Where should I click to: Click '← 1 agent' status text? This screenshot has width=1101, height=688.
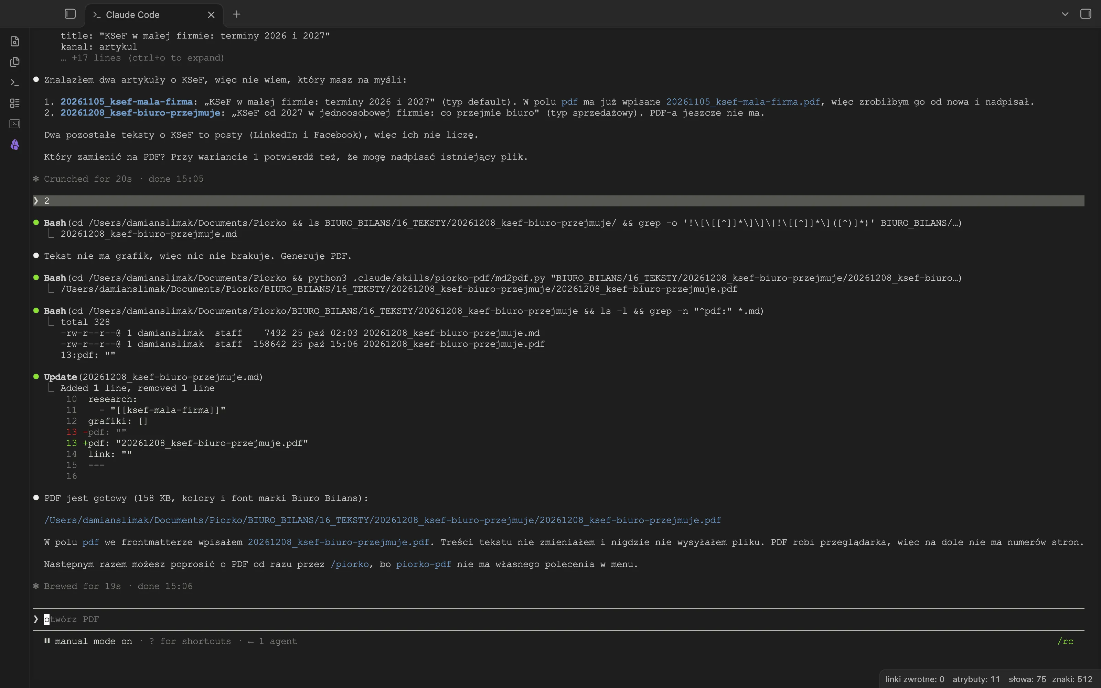coord(272,641)
